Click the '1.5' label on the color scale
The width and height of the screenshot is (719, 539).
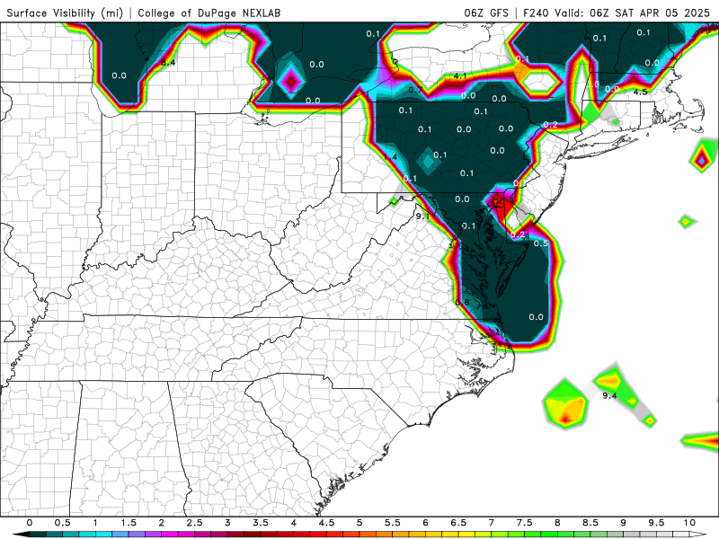click(129, 523)
